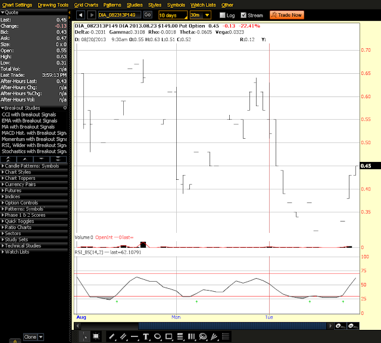Select EMA with Breakout Signals study
Screen dimensions: 381x343
(29, 120)
